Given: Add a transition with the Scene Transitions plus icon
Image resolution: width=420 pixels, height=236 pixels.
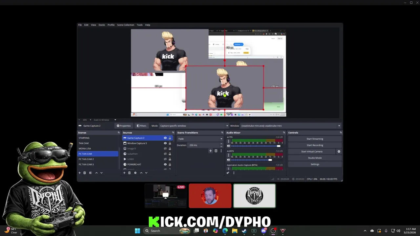Looking at the screenshot, I should click(210, 151).
